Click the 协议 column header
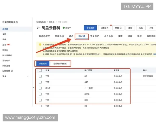156x124 pixels. [x=47, y=70]
